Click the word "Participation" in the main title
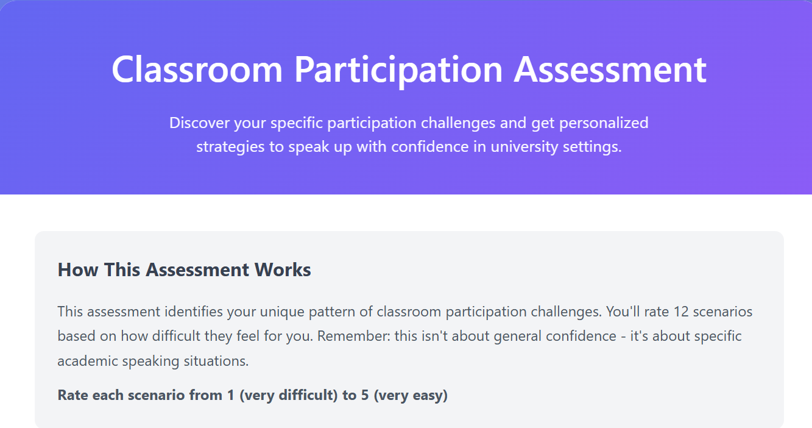812x428 pixels. (399, 70)
